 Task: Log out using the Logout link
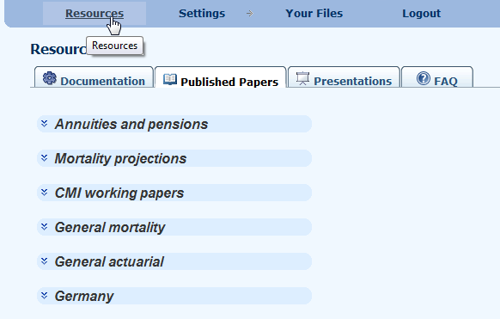pyautogui.click(x=422, y=14)
